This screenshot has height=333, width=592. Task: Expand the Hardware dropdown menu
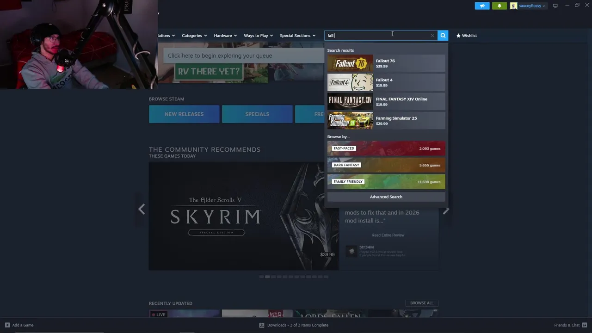point(225,35)
